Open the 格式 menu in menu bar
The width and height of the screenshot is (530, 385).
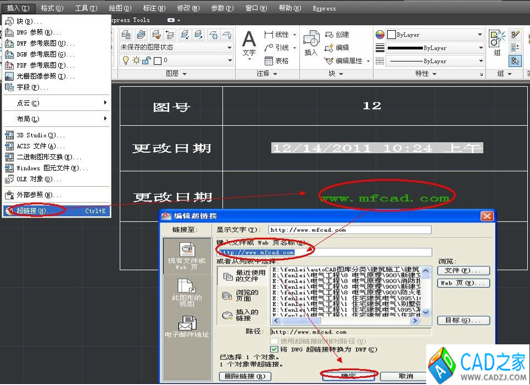tap(52, 8)
